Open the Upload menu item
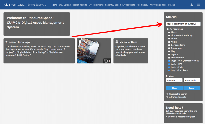Screen dimensions: 205x124 pos(171,5)
